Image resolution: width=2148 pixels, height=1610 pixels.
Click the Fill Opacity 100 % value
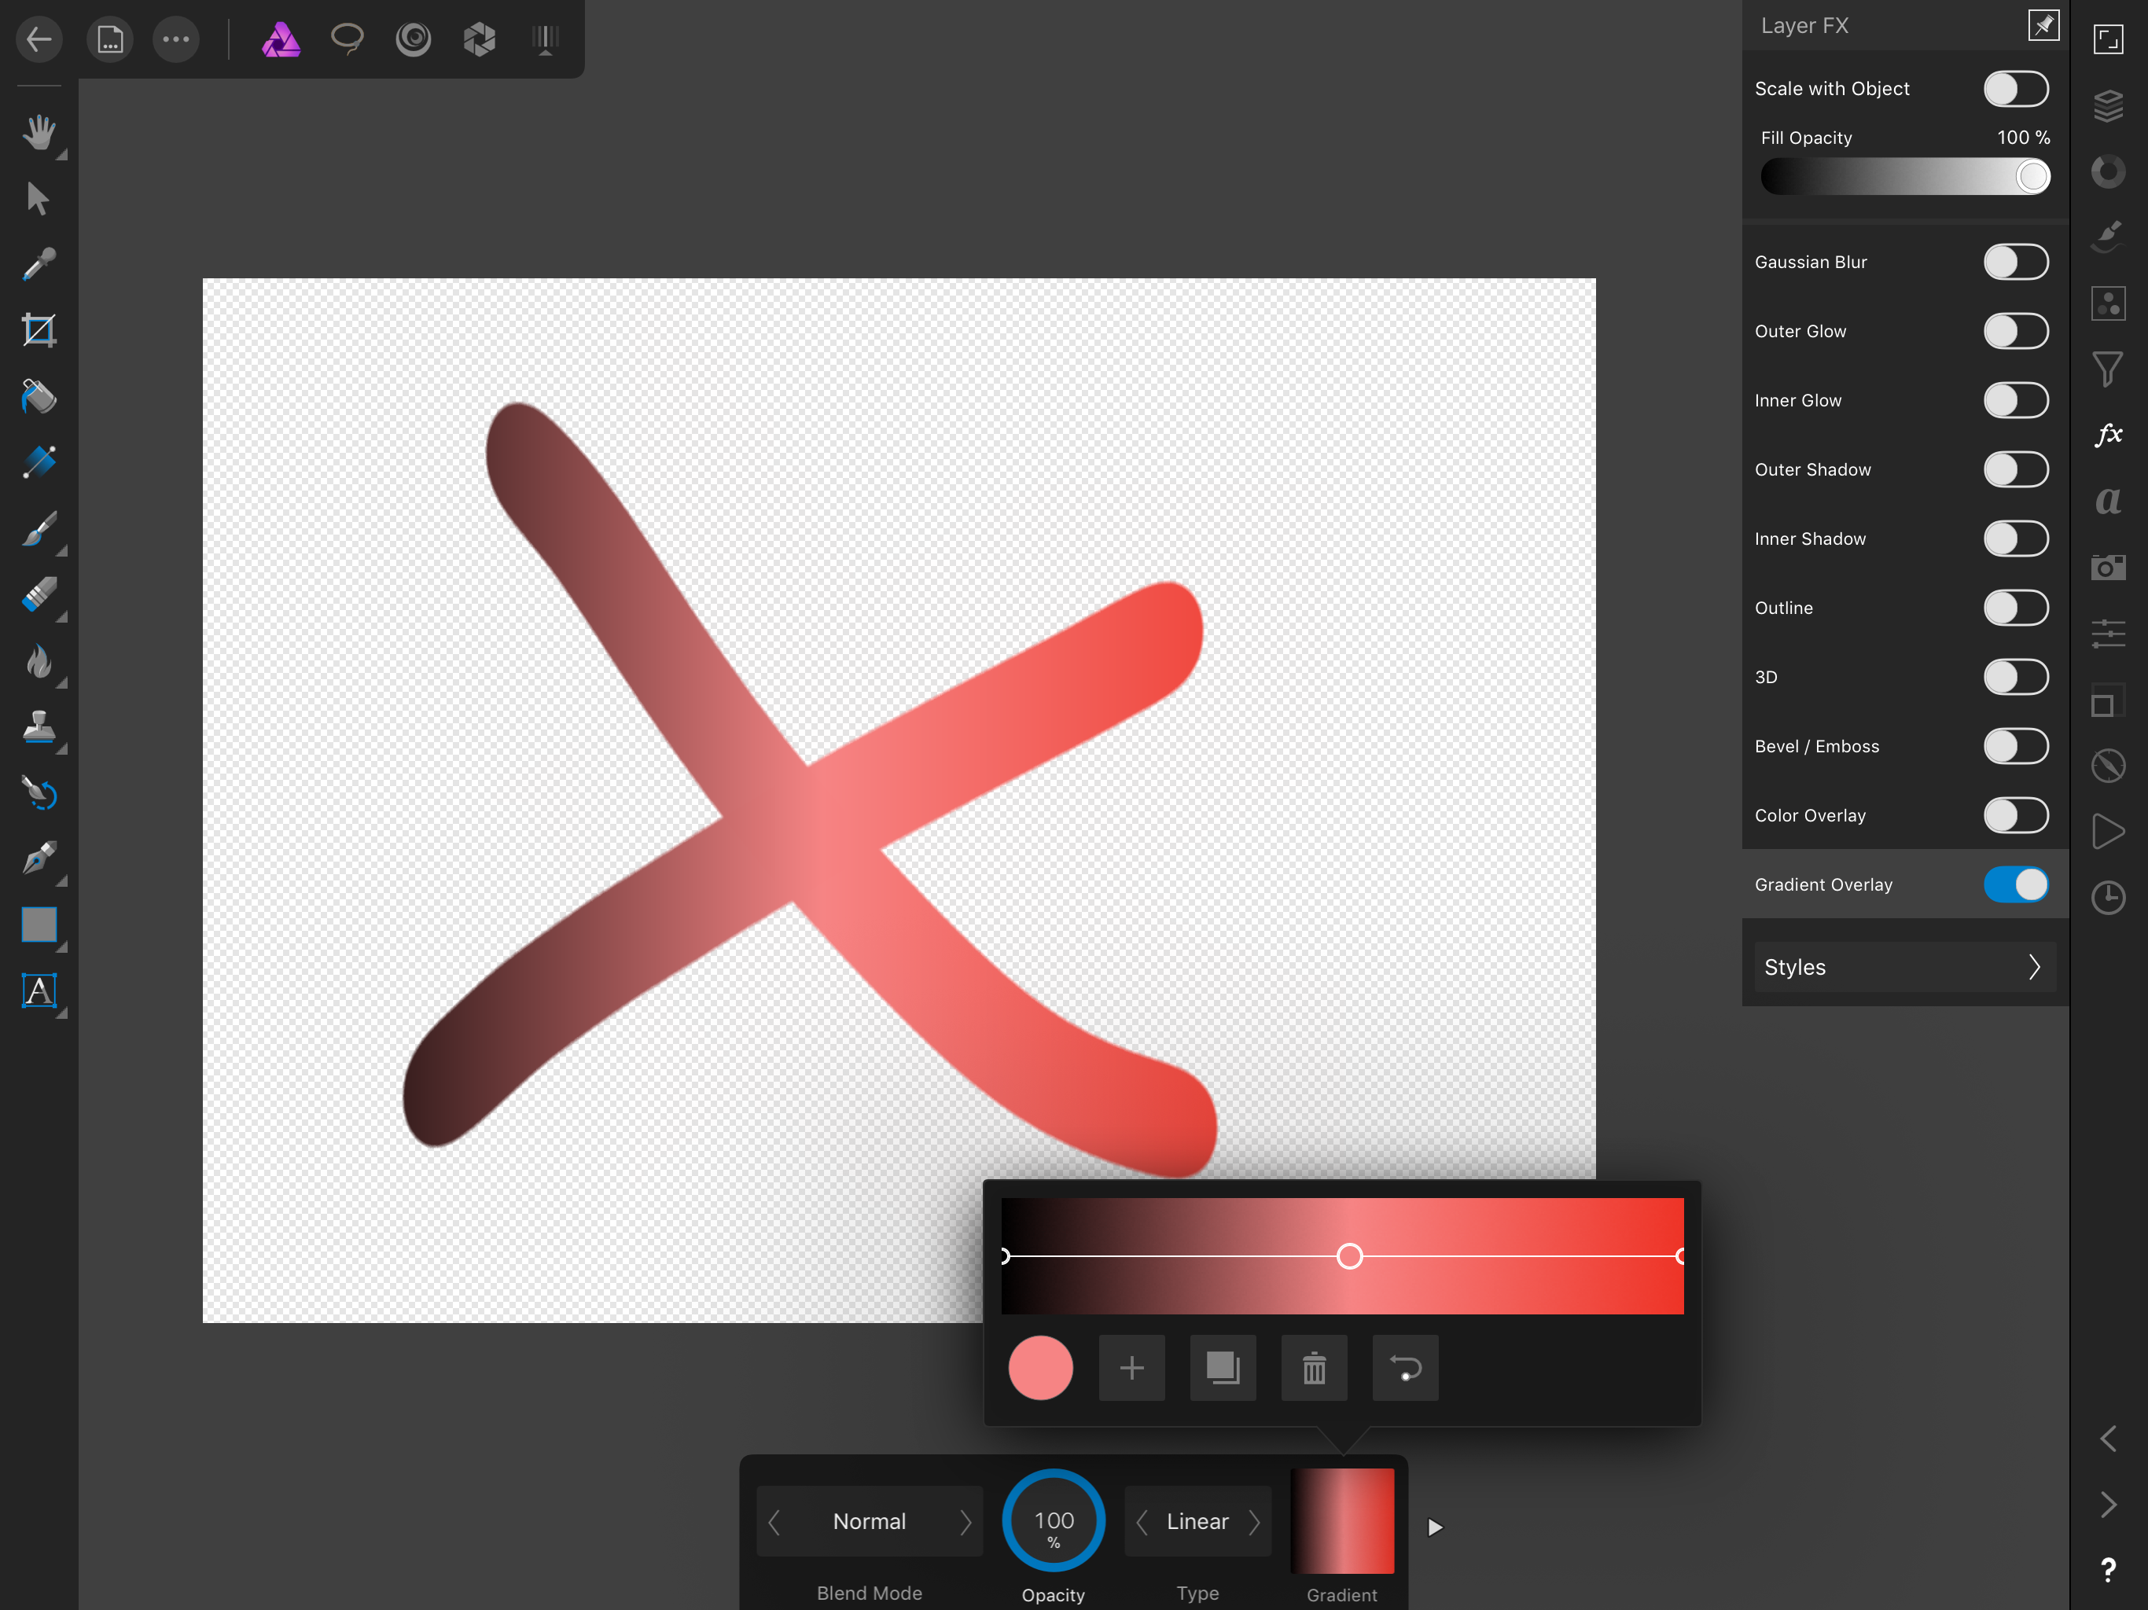click(x=2024, y=138)
